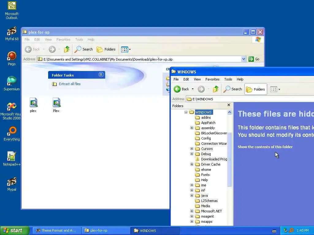The width and height of the screenshot is (314, 235).
Task: Click Search in plex-for-xp toolbar
Action: [x=83, y=49]
